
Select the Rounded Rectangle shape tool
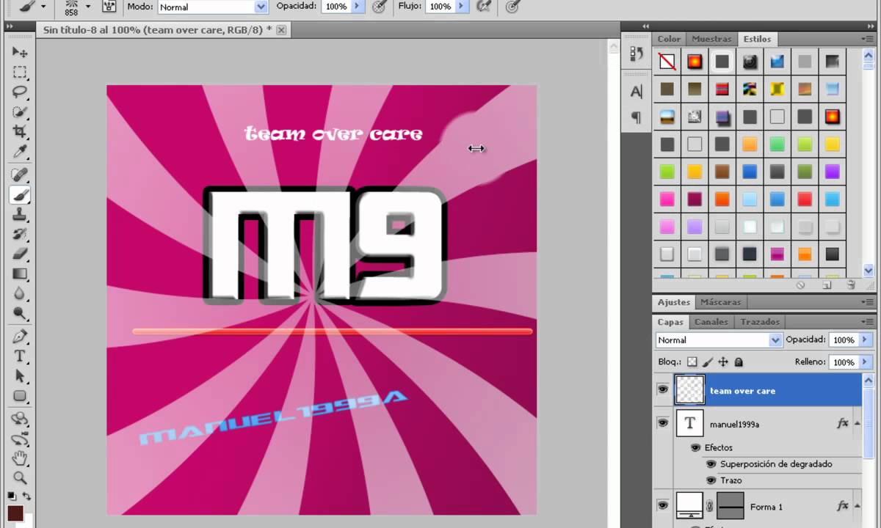tap(20, 396)
